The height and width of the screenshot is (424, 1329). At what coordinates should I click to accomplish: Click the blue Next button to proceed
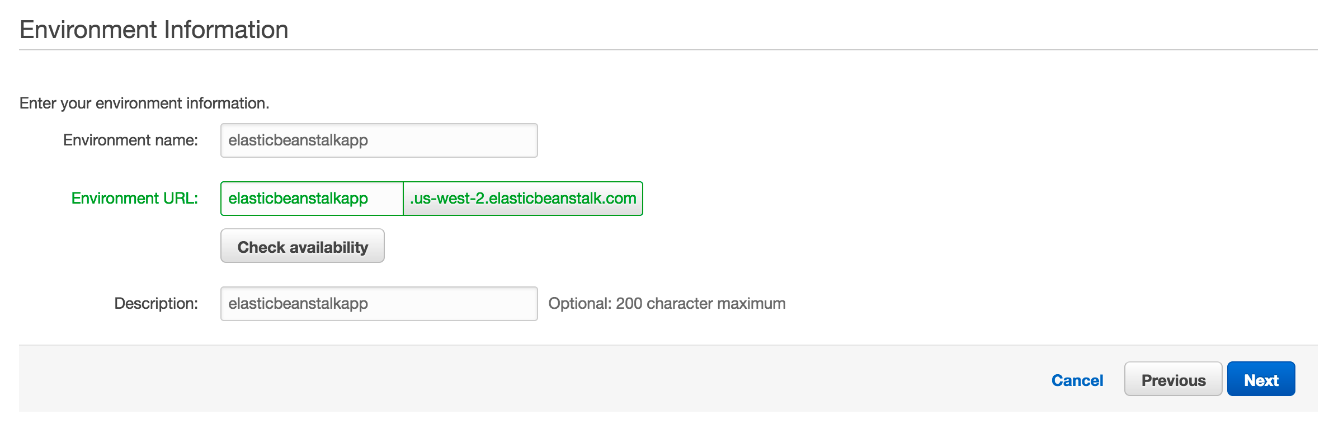point(1260,379)
